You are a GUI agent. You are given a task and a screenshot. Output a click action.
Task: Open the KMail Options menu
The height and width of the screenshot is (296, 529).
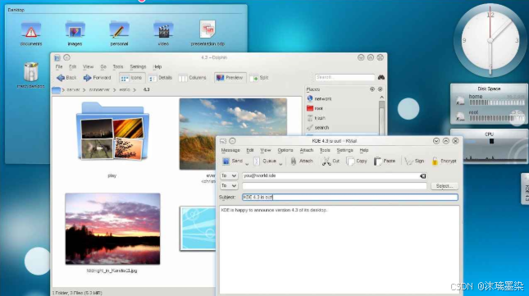tap(285, 150)
